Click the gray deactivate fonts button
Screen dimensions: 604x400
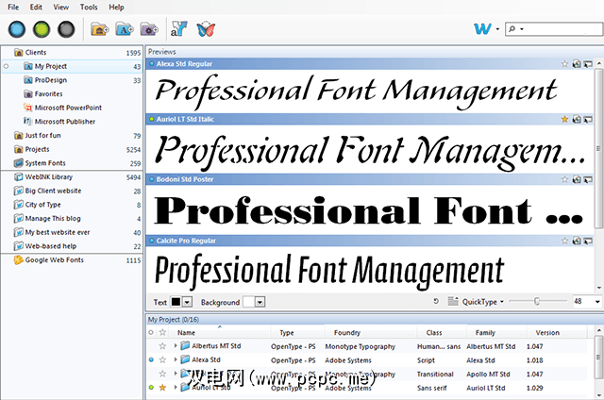pos(66,29)
